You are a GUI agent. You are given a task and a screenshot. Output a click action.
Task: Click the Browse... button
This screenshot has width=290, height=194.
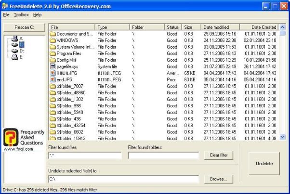[x=218, y=179]
